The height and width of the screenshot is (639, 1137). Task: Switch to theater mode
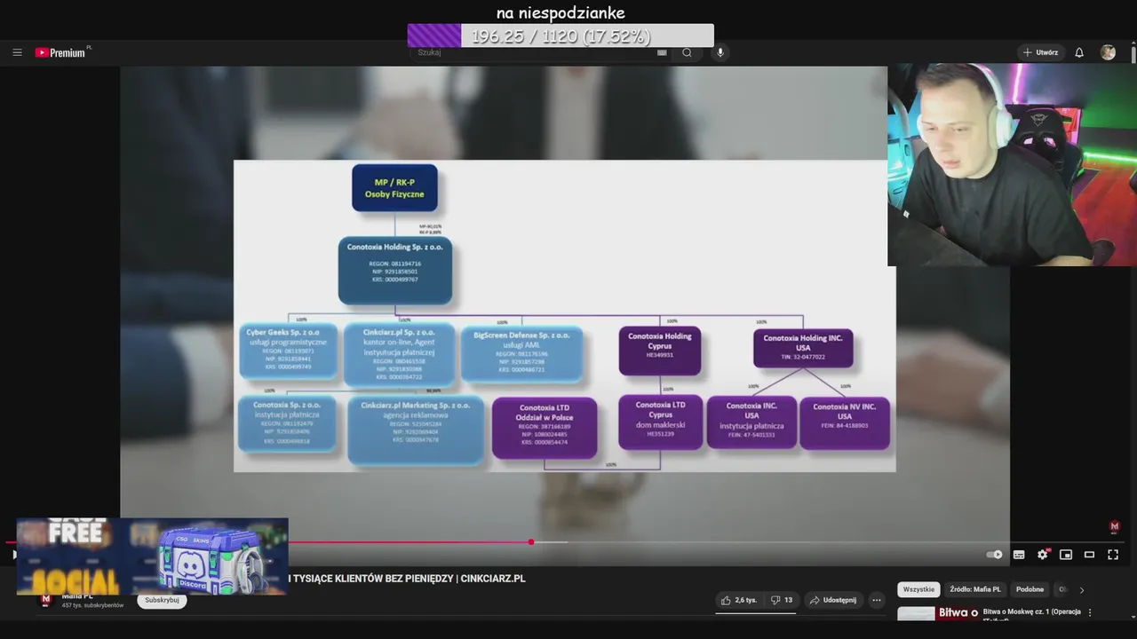click(x=1089, y=555)
